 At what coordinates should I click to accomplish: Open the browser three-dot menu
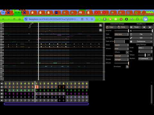[151, 19]
